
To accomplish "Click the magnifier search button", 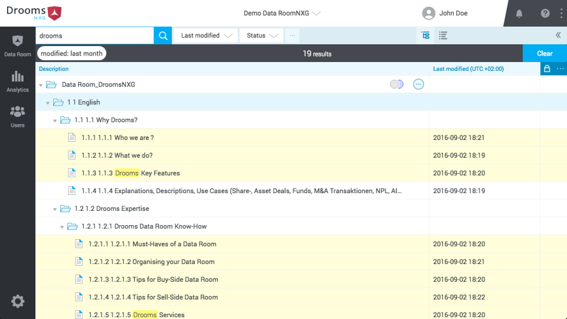I will click(163, 35).
